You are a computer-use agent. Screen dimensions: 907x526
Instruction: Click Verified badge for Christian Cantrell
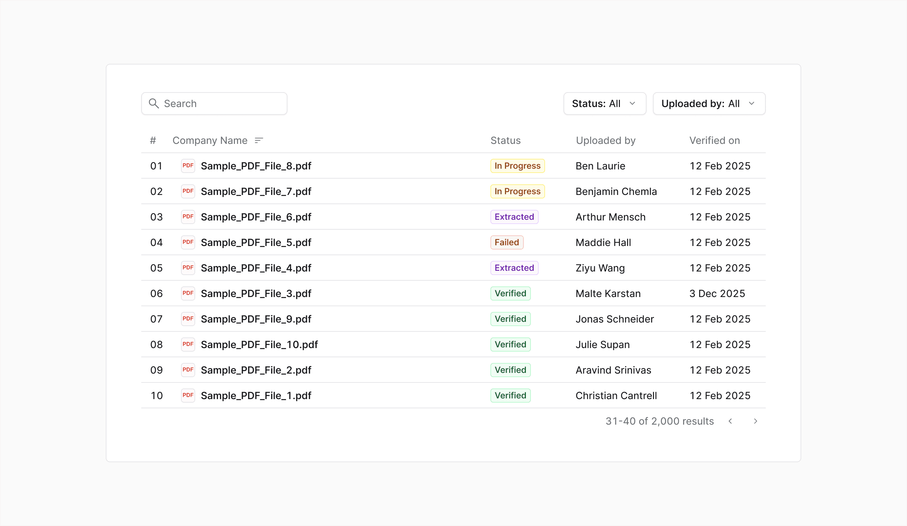pos(510,396)
